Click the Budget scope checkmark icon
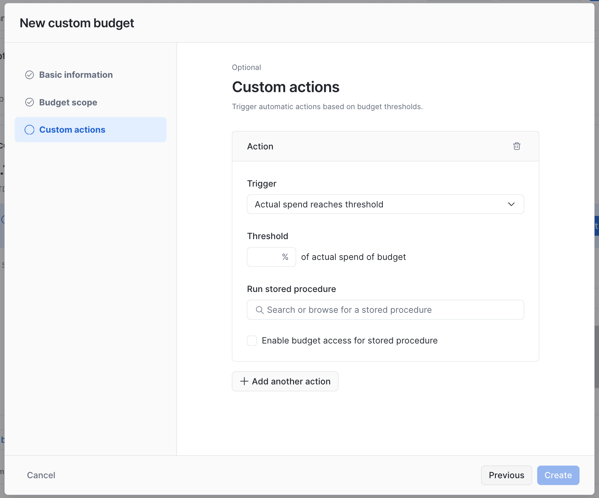599x498 pixels. pos(30,102)
